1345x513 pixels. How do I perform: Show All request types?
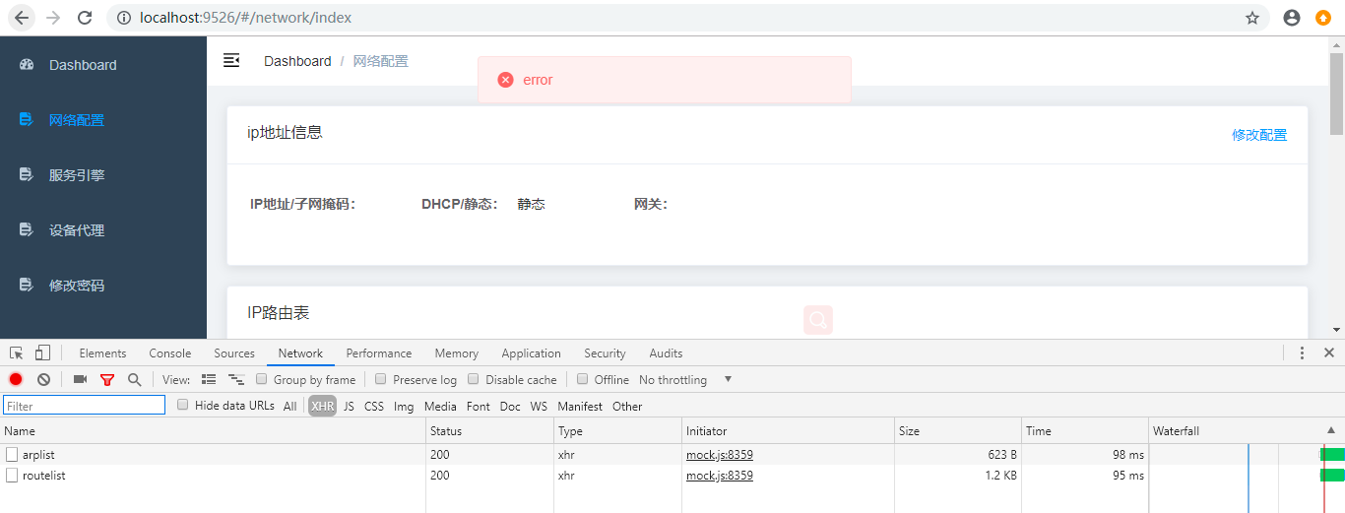(x=289, y=406)
